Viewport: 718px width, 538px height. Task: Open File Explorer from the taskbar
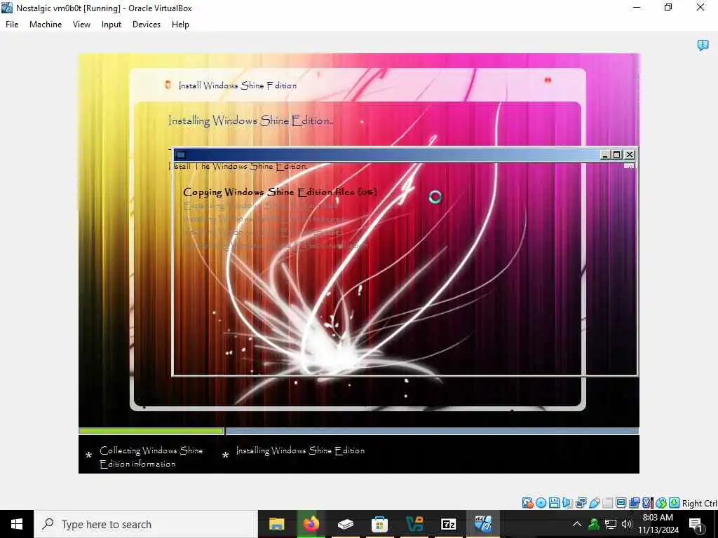276,524
